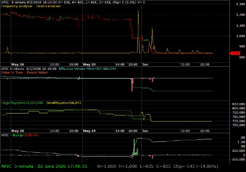Click the "780,000" axis label
246x172 pixels.
(x=239, y=117)
